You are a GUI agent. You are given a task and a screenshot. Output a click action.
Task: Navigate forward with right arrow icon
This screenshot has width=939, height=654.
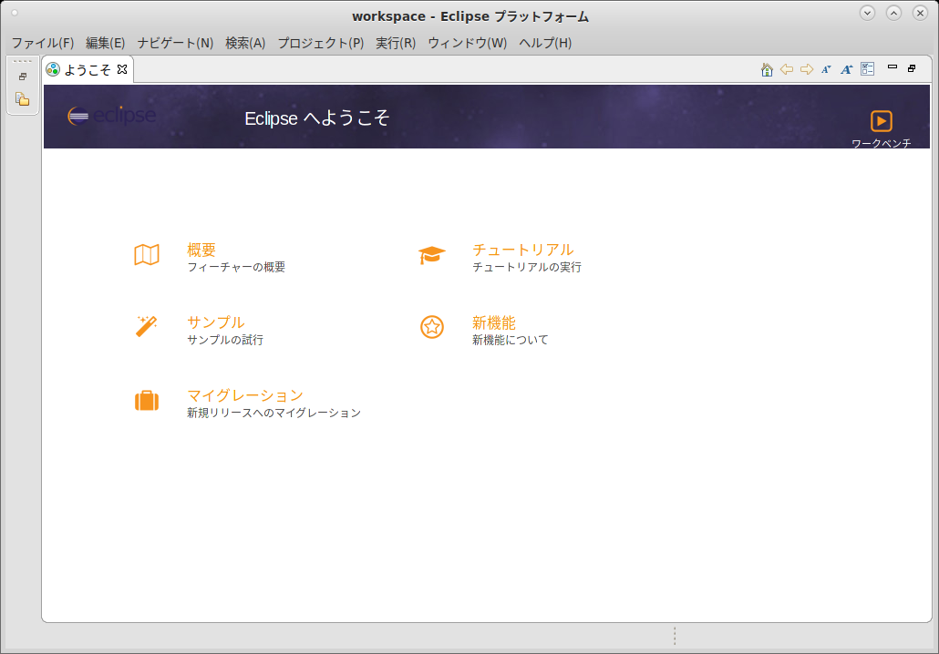point(807,69)
